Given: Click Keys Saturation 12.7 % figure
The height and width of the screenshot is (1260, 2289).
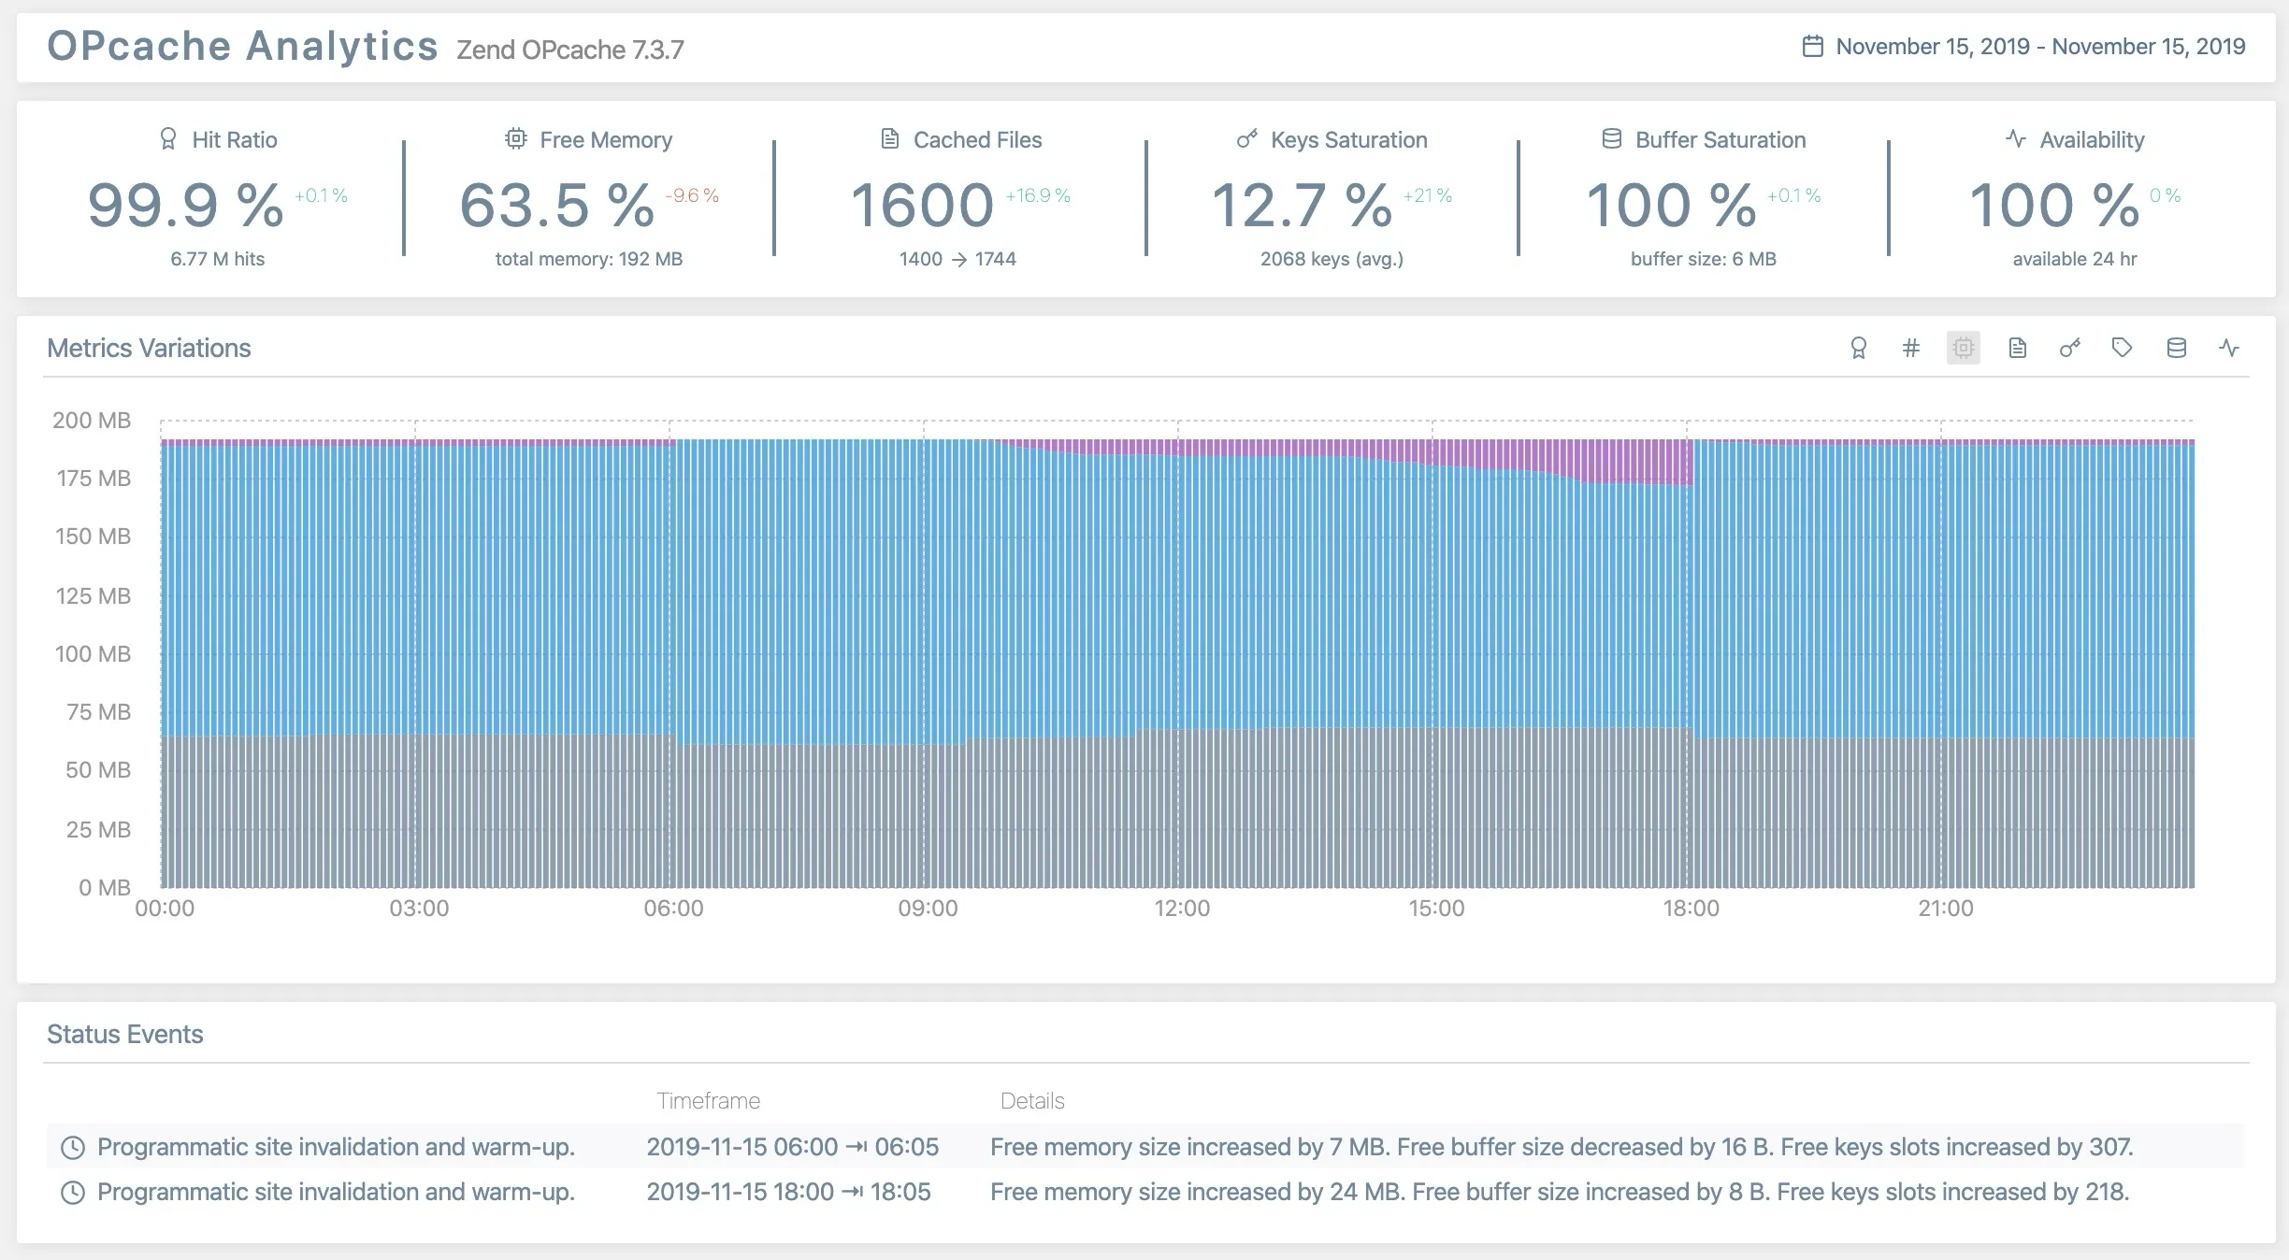Looking at the screenshot, I should pyautogui.click(x=1301, y=206).
